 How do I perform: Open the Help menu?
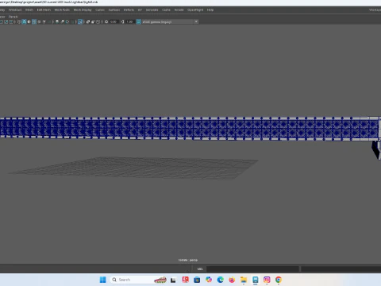[210, 10]
